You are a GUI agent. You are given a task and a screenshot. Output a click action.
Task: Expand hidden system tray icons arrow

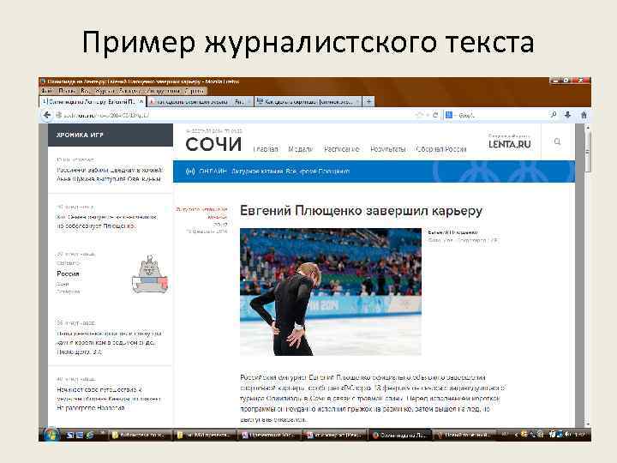pyautogui.click(x=516, y=435)
